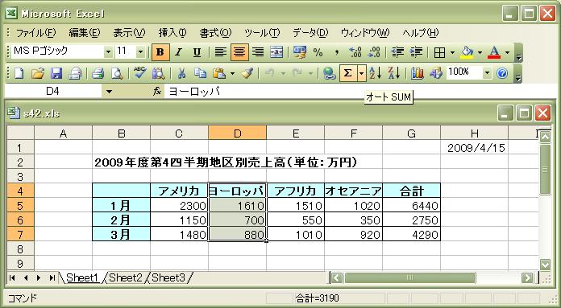Click the Cut scissors icon
Viewport: 561px width, 308px height.
click(181, 73)
